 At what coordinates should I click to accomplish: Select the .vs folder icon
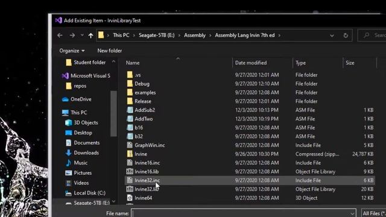click(130, 75)
